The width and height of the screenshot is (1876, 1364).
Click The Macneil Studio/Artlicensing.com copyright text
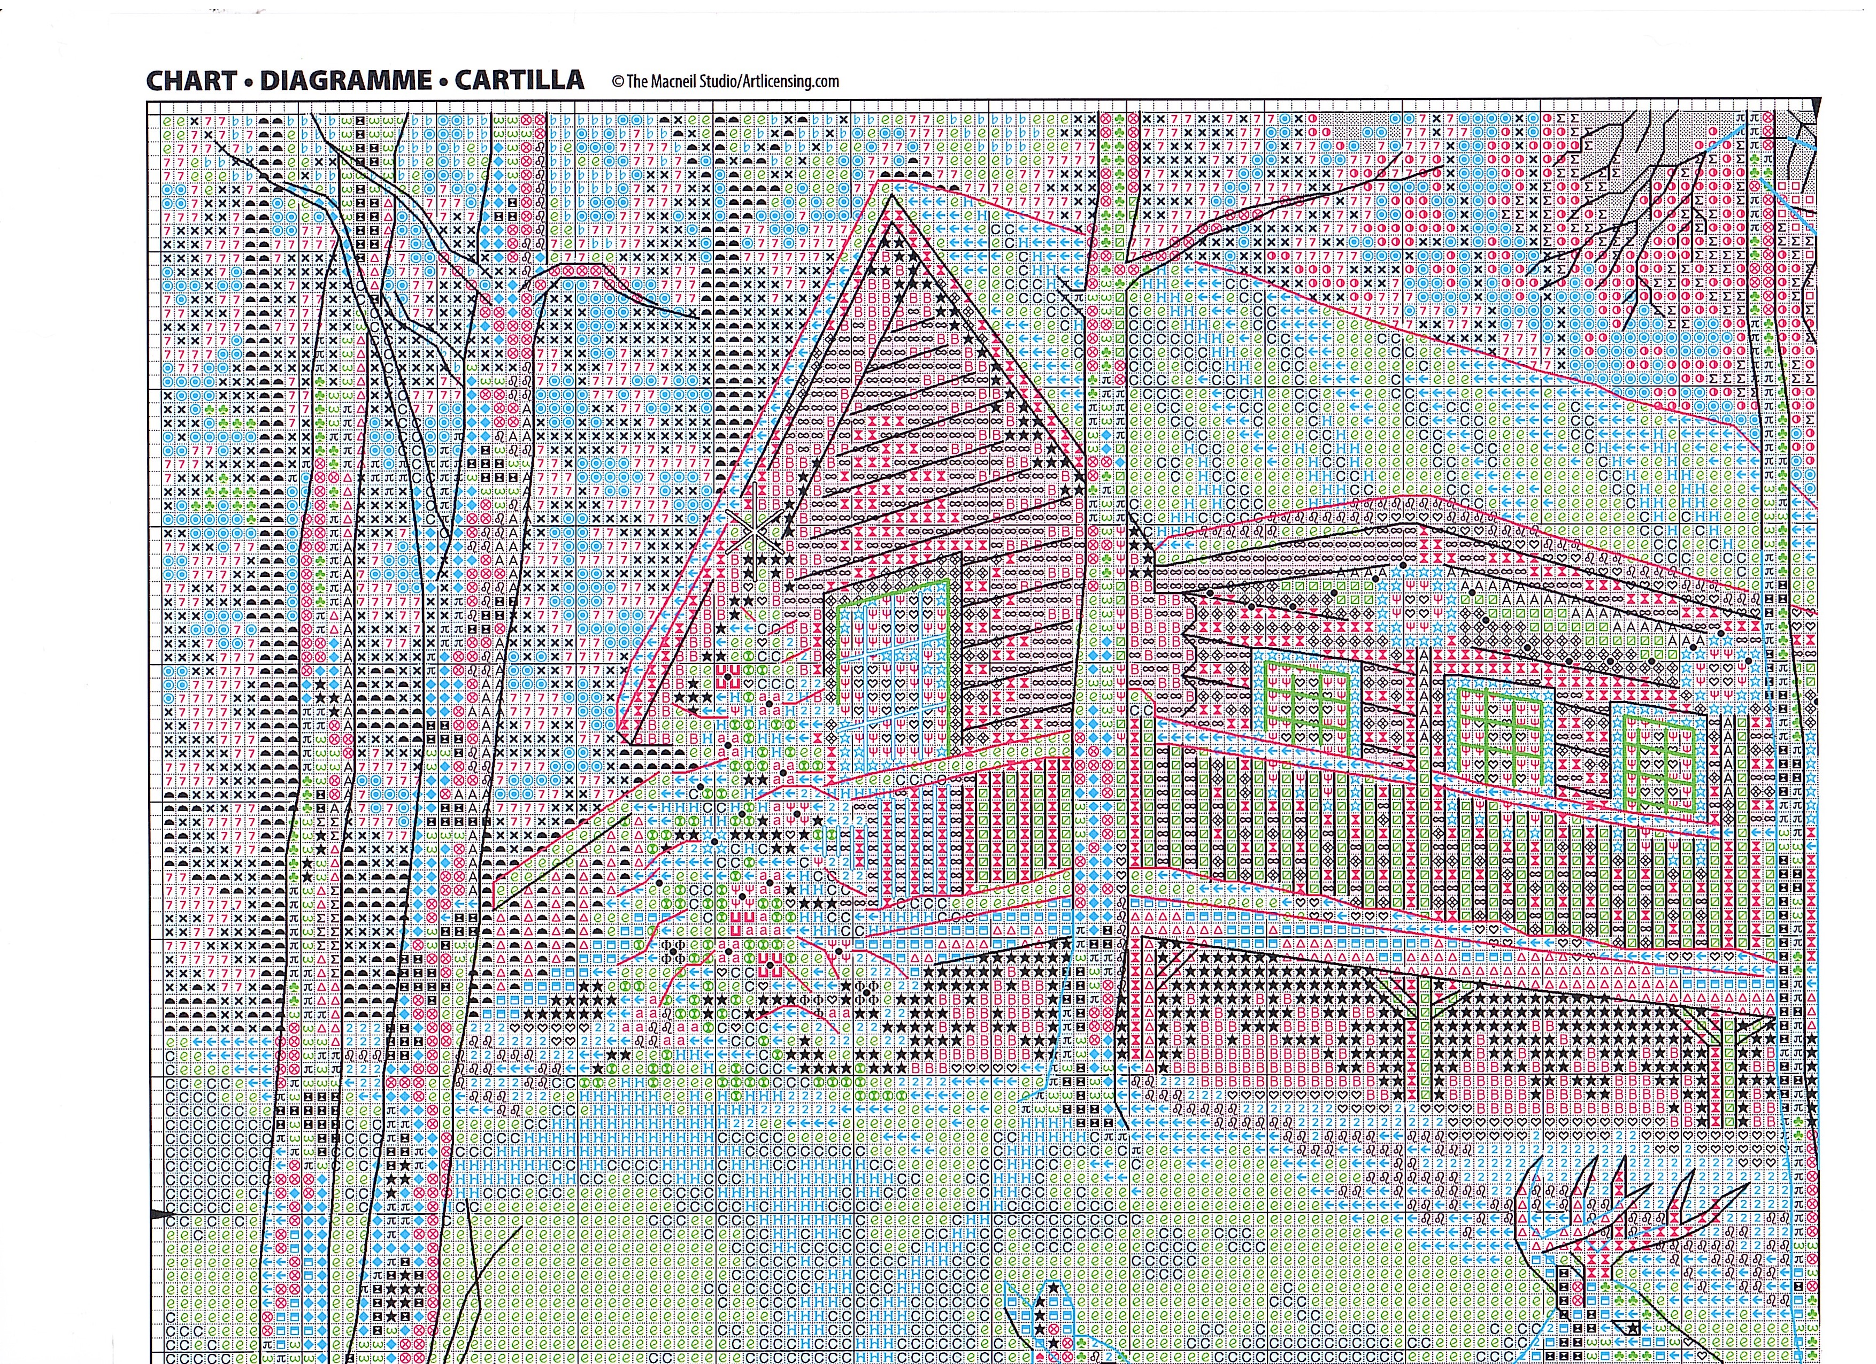coord(725,81)
